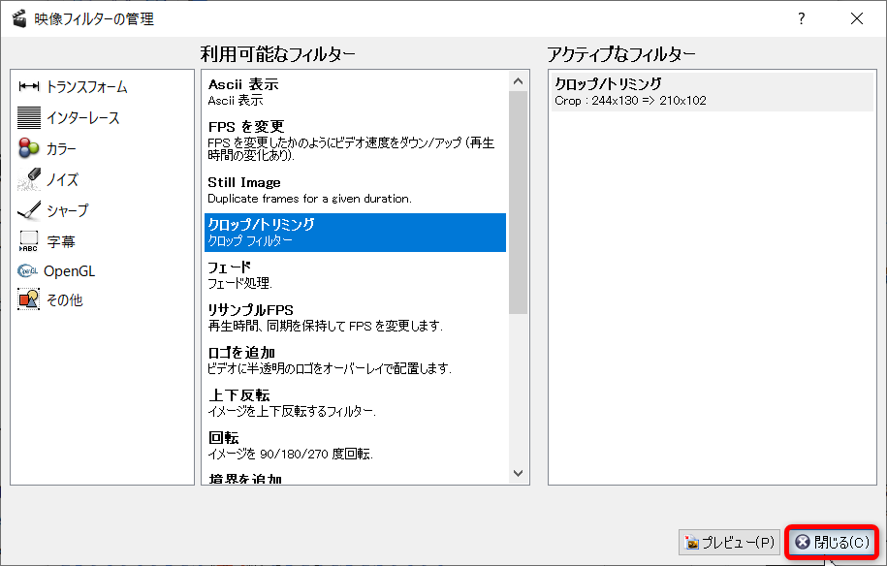This screenshot has height=566, width=887.
Task: Select the OpenGL filter category
Action: click(x=29, y=271)
